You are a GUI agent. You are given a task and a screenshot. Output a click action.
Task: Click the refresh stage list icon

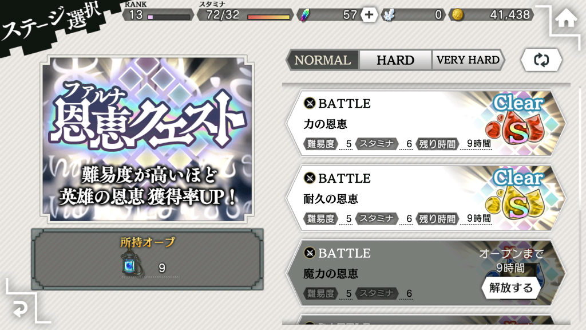pos(541,60)
